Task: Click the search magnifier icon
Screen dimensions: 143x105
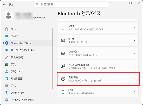Action: click(x=37, y=4)
